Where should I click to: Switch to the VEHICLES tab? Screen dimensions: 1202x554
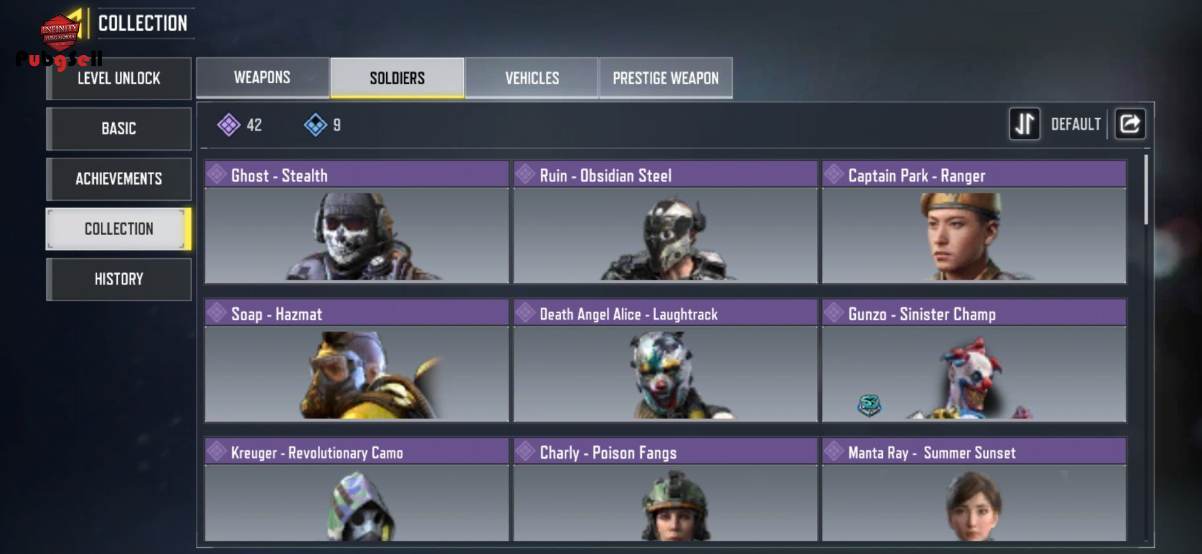(x=532, y=78)
